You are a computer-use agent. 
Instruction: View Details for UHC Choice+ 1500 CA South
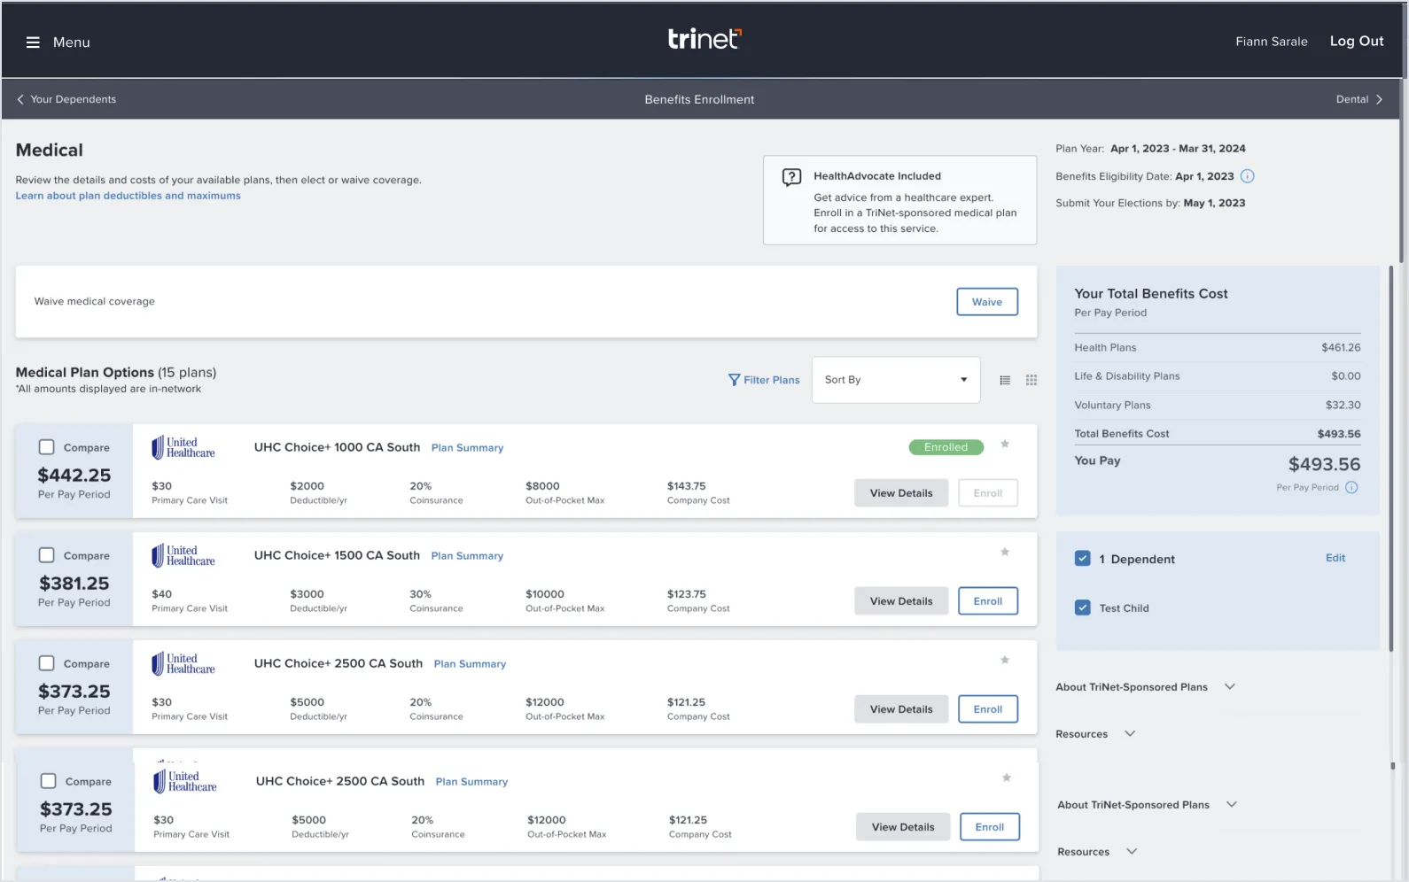point(901,601)
